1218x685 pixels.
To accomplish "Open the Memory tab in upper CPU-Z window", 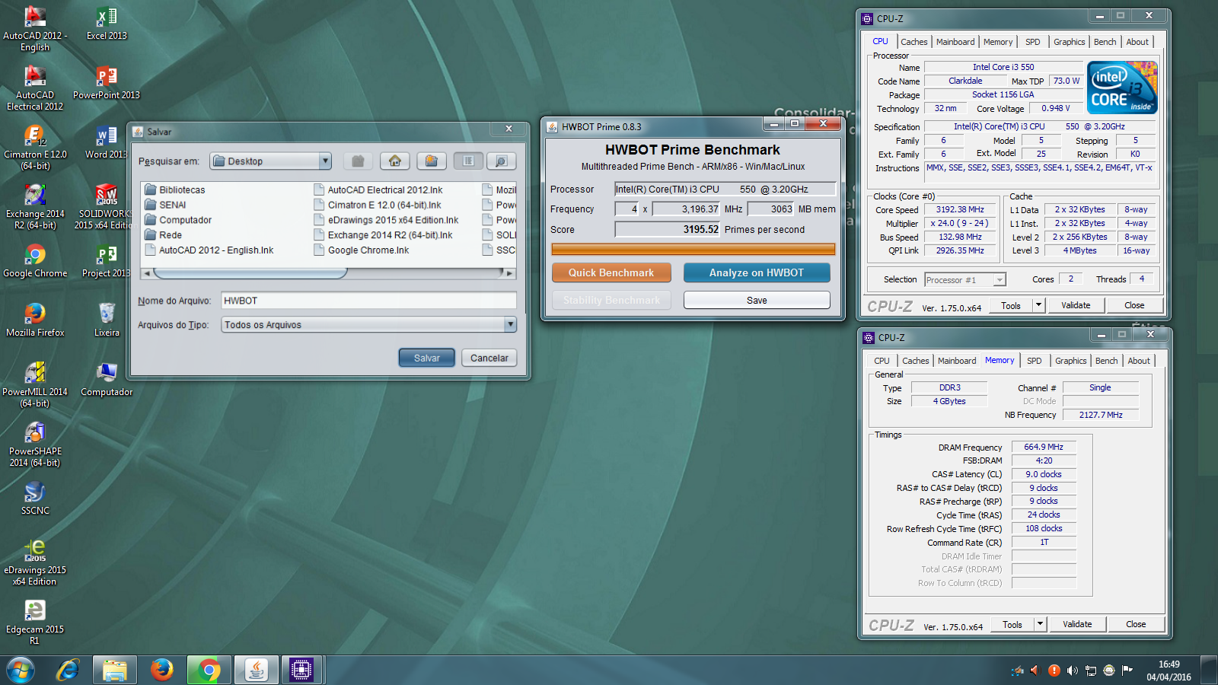I will pos(998,42).
